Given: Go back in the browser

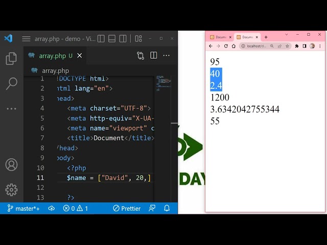Looking at the screenshot, I should [211, 46].
